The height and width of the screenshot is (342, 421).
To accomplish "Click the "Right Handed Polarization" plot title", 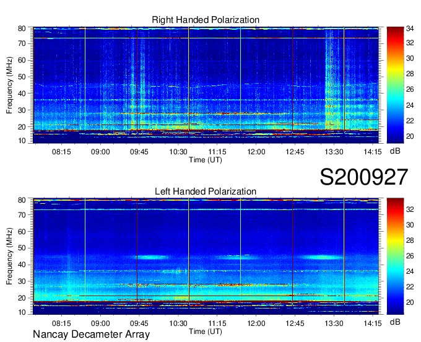I will [x=206, y=20].
